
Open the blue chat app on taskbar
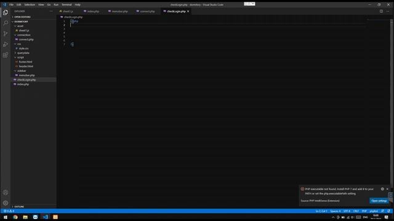(x=35, y=217)
